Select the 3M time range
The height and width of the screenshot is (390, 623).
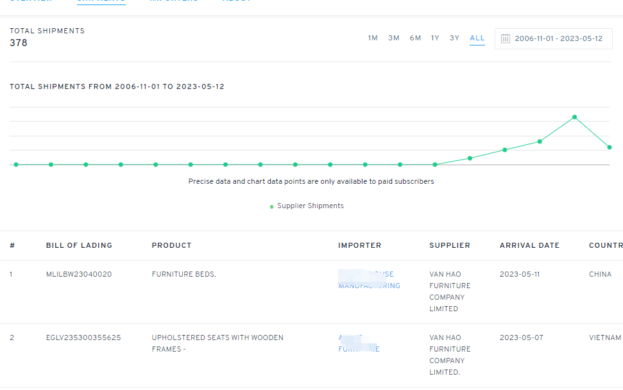pos(394,38)
